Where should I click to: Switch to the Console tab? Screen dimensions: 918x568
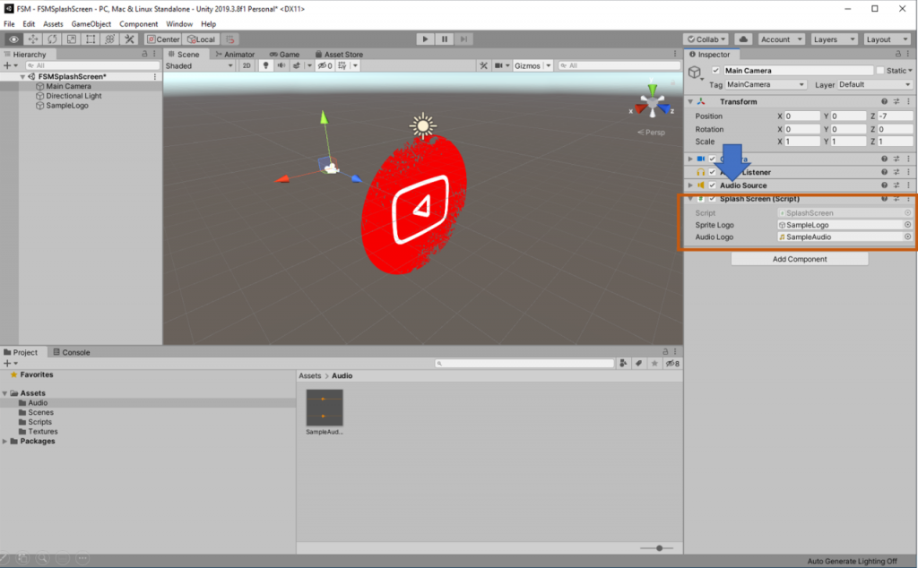[x=72, y=352]
